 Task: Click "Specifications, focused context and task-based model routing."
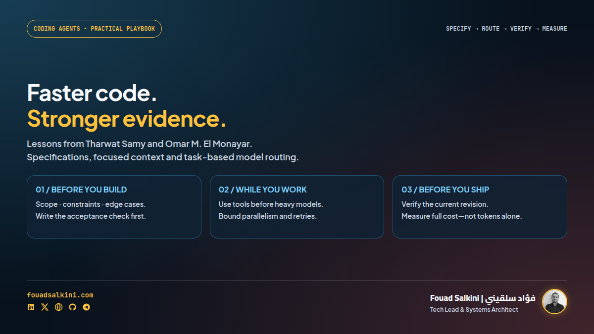tap(163, 158)
